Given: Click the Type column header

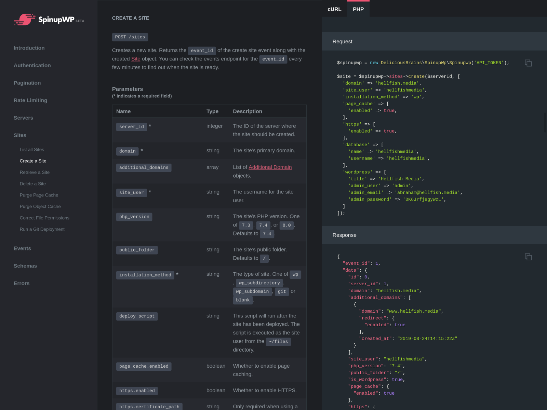Looking at the screenshot, I should pos(212,111).
